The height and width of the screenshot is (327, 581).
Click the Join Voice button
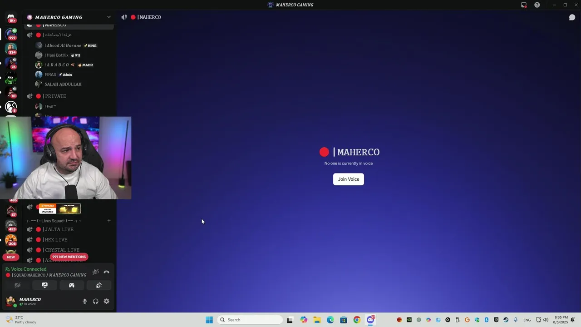pyautogui.click(x=349, y=179)
